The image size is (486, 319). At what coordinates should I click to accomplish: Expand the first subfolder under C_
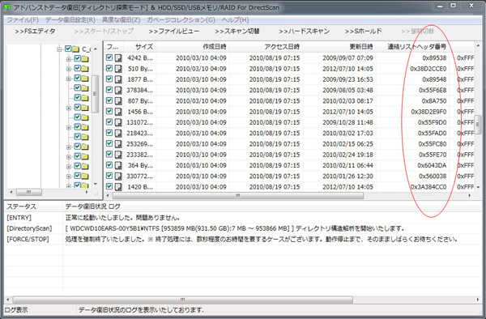[69, 59]
